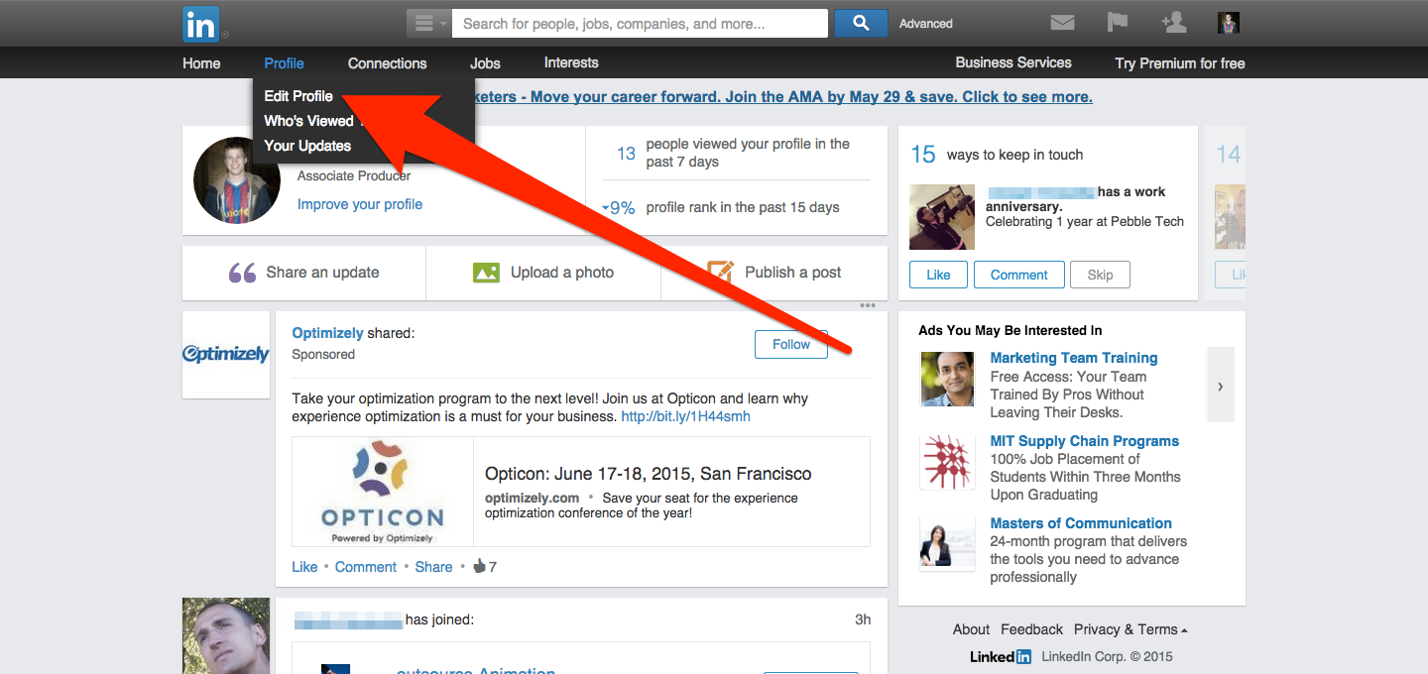This screenshot has width=1428, height=674.
Task: Skip the work anniversary card
Action: pos(1100,275)
